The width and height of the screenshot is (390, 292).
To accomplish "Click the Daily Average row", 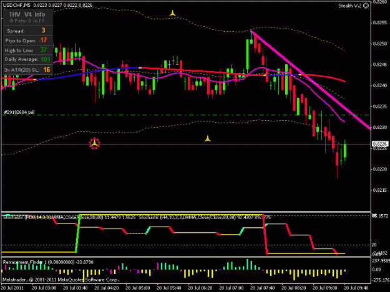I will pyautogui.click(x=28, y=60).
